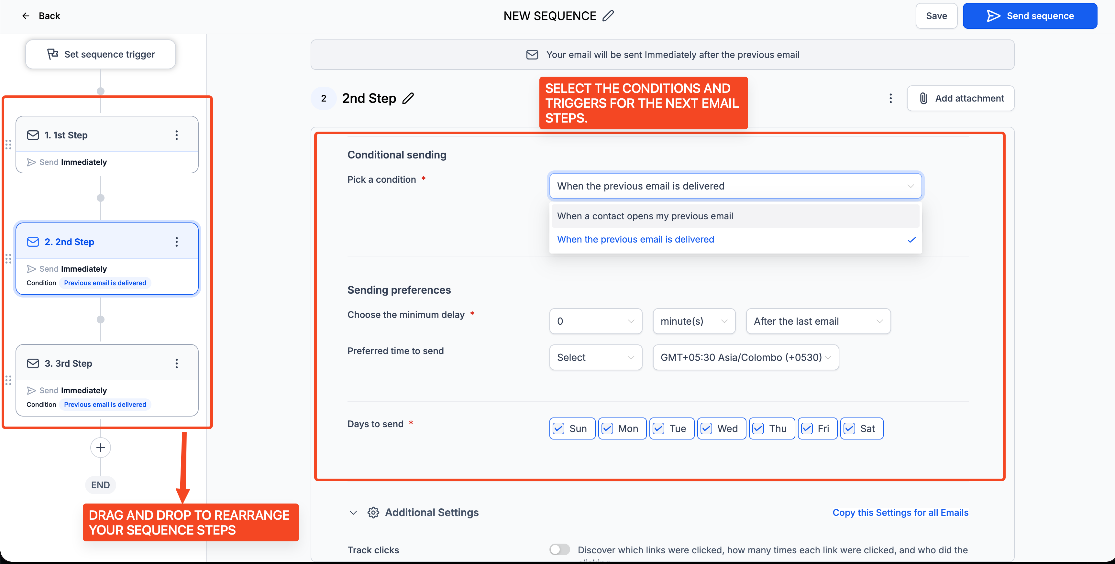Open the After the last email dropdown
The image size is (1115, 564).
pyautogui.click(x=818, y=321)
